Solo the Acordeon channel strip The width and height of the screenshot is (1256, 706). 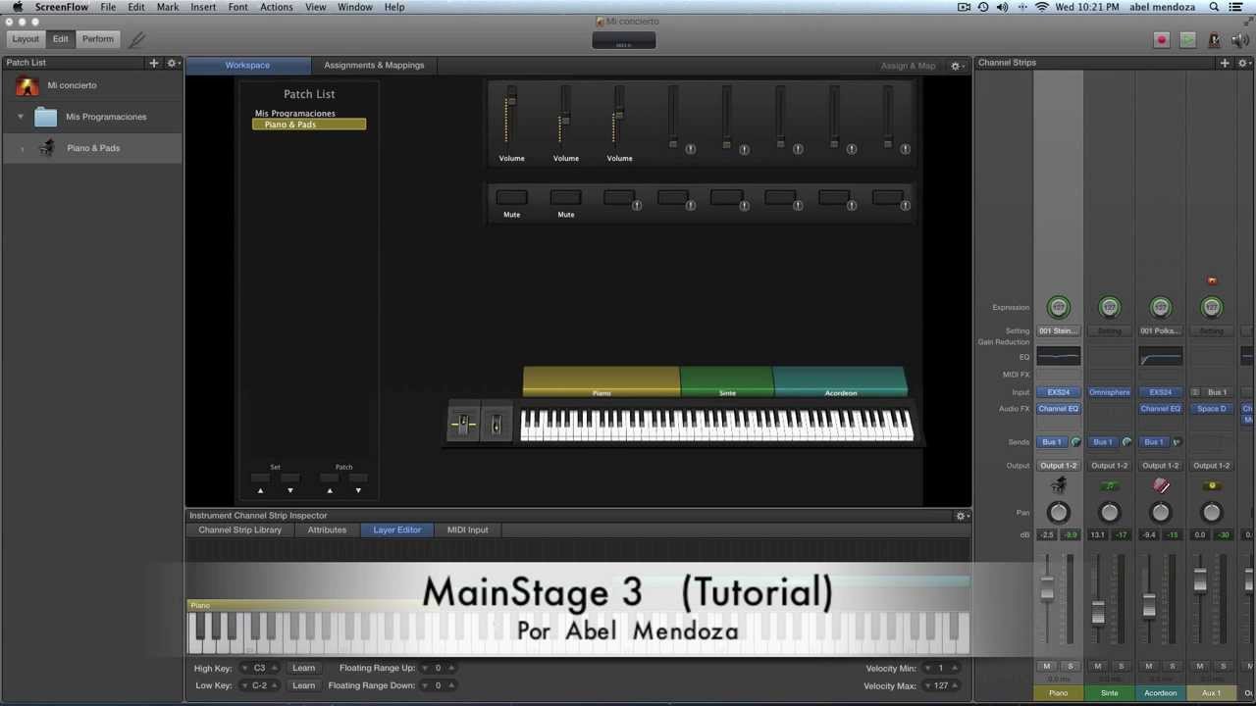1172,667
